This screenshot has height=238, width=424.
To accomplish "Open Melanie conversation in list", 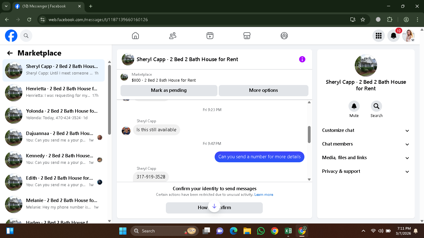I will point(54,204).
